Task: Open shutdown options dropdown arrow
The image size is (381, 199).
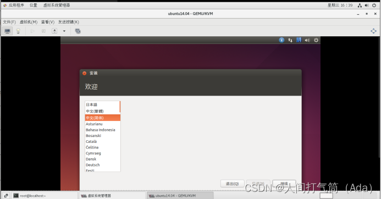Action: pos(64,31)
